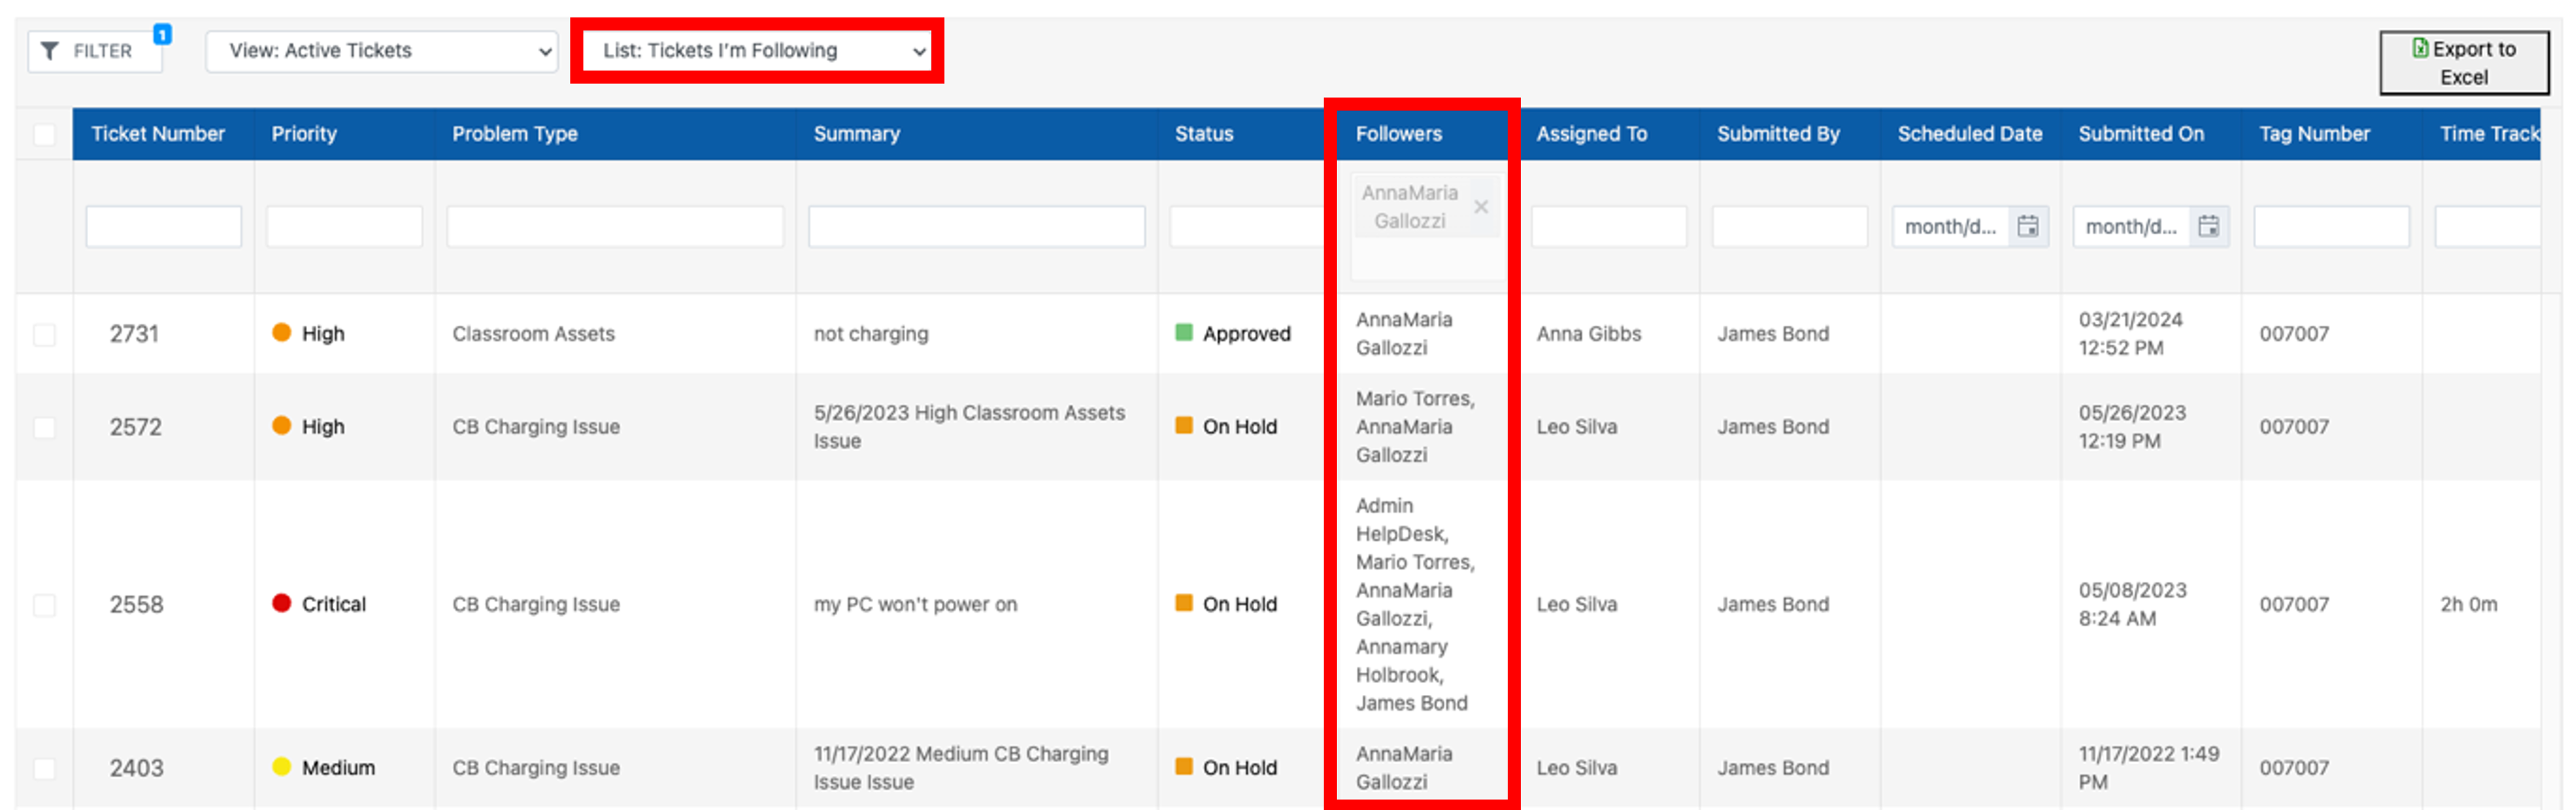Image resolution: width=2576 pixels, height=810 pixels.
Task: Sort by Scheduled Date column header
Action: coord(1970,134)
